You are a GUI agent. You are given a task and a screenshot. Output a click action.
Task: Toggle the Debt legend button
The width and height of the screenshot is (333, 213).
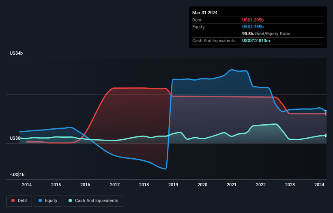pyautogui.click(x=19, y=201)
